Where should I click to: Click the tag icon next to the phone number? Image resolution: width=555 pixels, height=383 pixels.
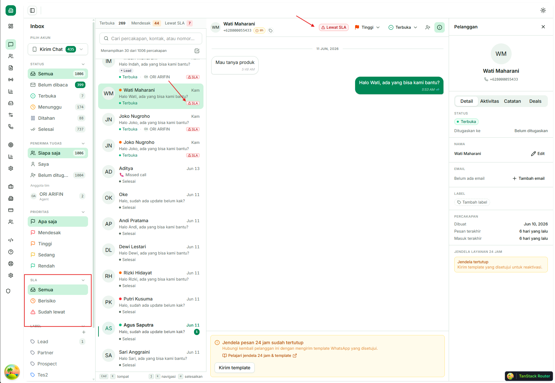click(x=271, y=31)
